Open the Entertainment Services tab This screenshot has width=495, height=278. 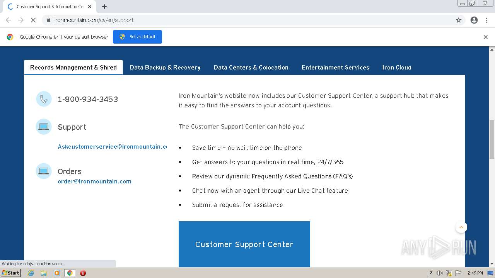(x=335, y=67)
